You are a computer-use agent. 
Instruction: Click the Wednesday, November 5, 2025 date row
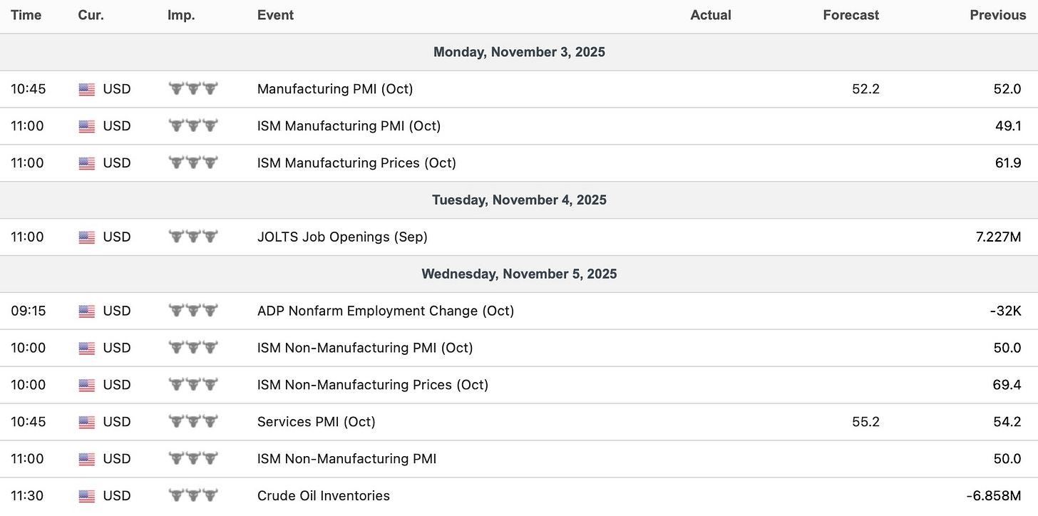519,274
